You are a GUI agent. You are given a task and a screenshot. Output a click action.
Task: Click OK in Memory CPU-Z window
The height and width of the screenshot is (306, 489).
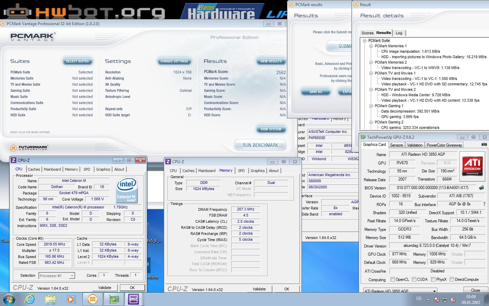pyautogui.click(x=287, y=289)
